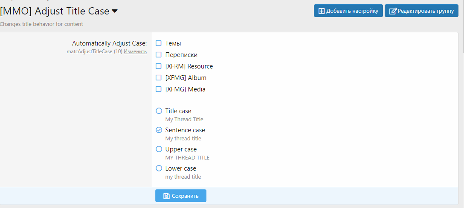Select the Title case radio button

click(159, 111)
